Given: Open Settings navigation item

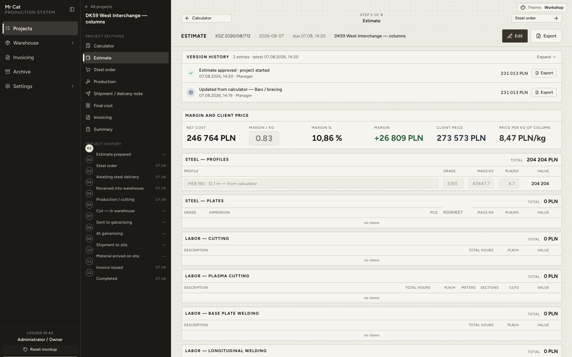Looking at the screenshot, I should point(40,86).
